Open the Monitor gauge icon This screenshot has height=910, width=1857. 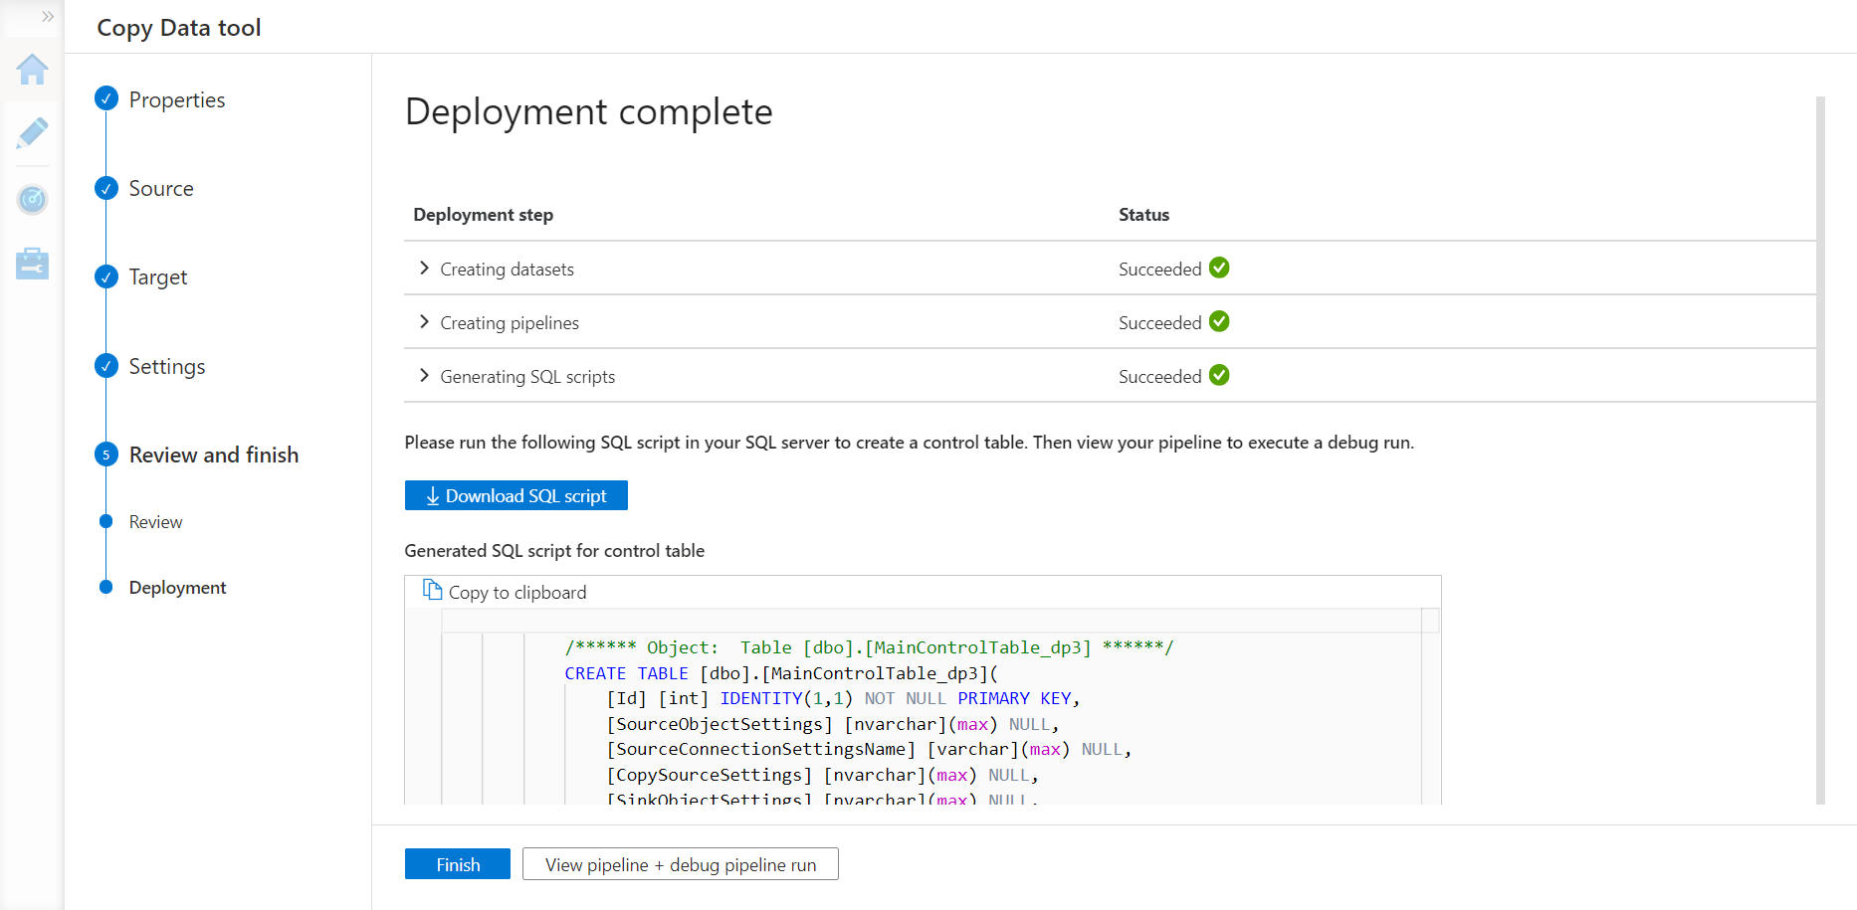(x=32, y=200)
